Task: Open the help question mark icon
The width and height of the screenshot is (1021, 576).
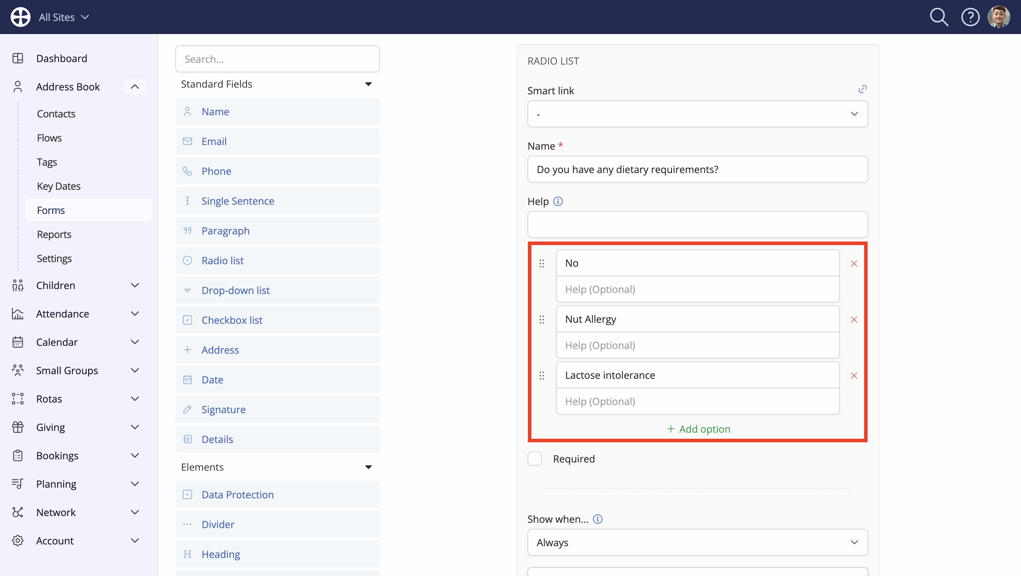Action: coord(970,17)
